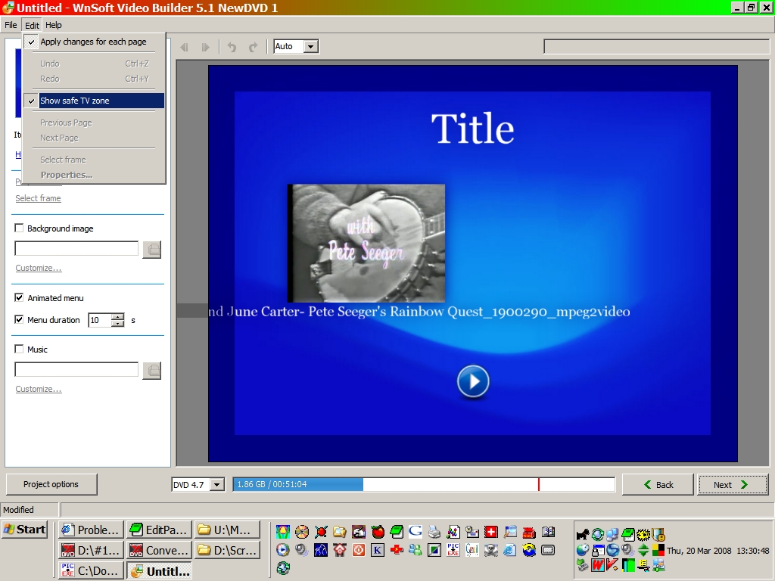Click the 1.86 GB disc usage bar
This screenshot has width=775, height=581.
(x=424, y=485)
